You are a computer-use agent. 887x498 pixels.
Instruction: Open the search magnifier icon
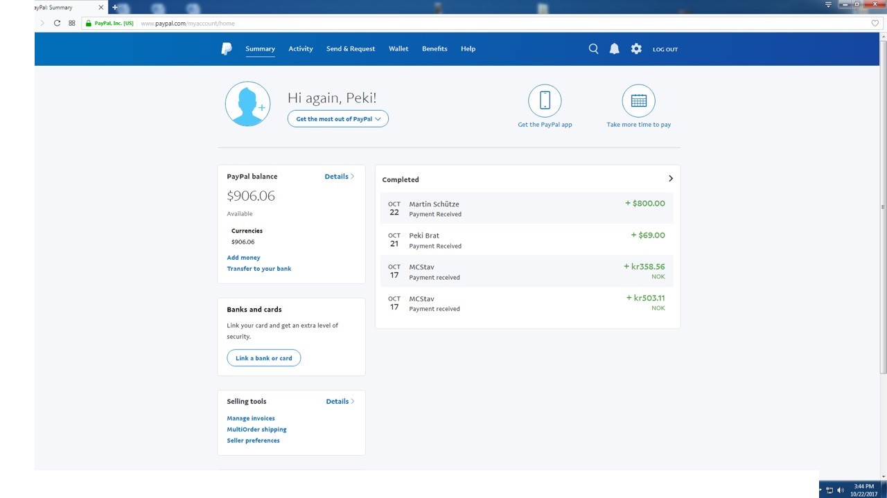tap(593, 48)
